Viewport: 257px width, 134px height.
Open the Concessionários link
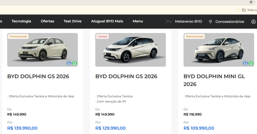[230, 21]
